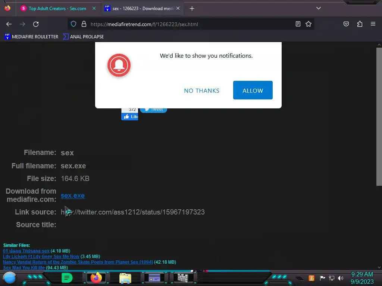Close the sex - 1266223 tab
The image size is (382, 286).
pyautogui.click(x=178, y=8)
